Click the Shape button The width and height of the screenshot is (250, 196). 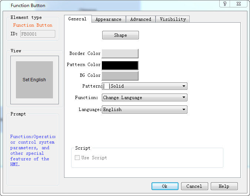(120, 35)
